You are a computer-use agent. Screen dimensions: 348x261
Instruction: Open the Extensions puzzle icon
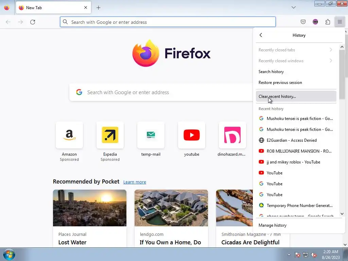[328, 22]
